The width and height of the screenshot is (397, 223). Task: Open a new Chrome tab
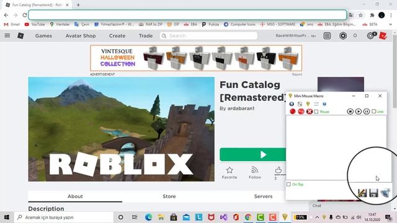[x=78, y=5]
